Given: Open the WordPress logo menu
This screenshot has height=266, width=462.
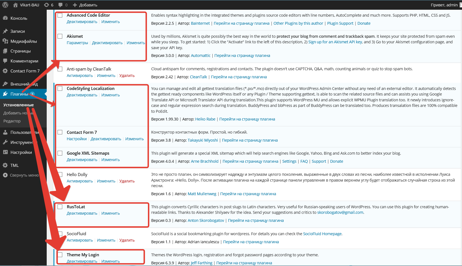Looking at the screenshot, I should pyautogui.click(x=5, y=5).
